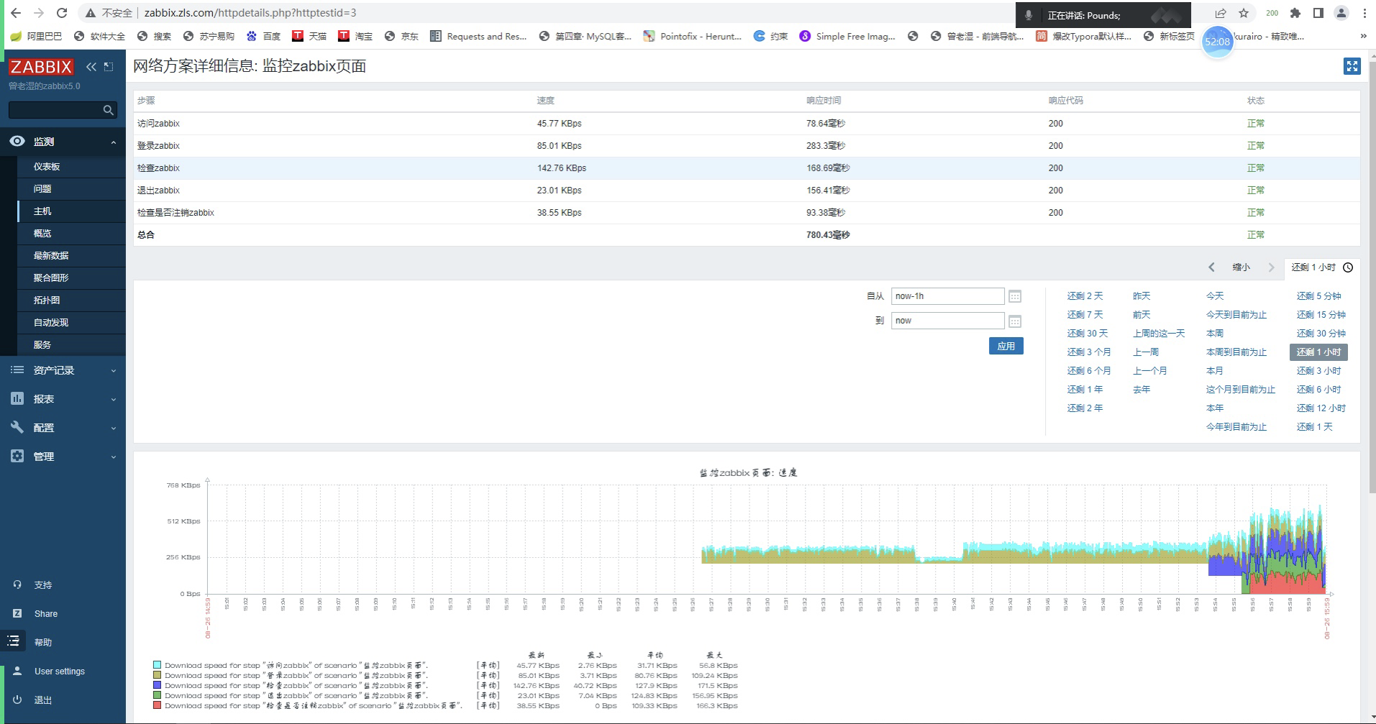Image resolution: width=1376 pixels, height=724 pixels.
Task: Select 昨天 yesterday time range
Action: pyautogui.click(x=1142, y=296)
